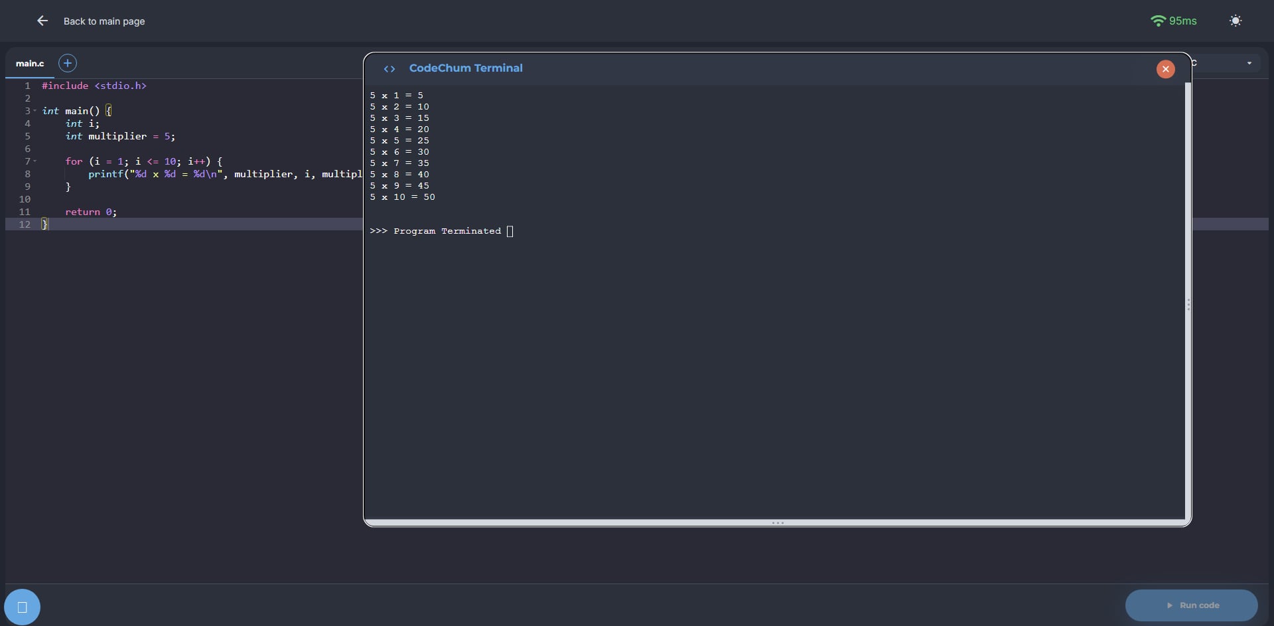The image size is (1274, 626).
Task: Collapse the for loop fold arrow
Action: tap(35, 161)
